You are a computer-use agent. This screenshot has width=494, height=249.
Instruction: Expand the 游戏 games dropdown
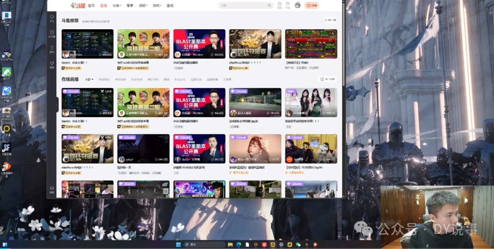coord(157,5)
